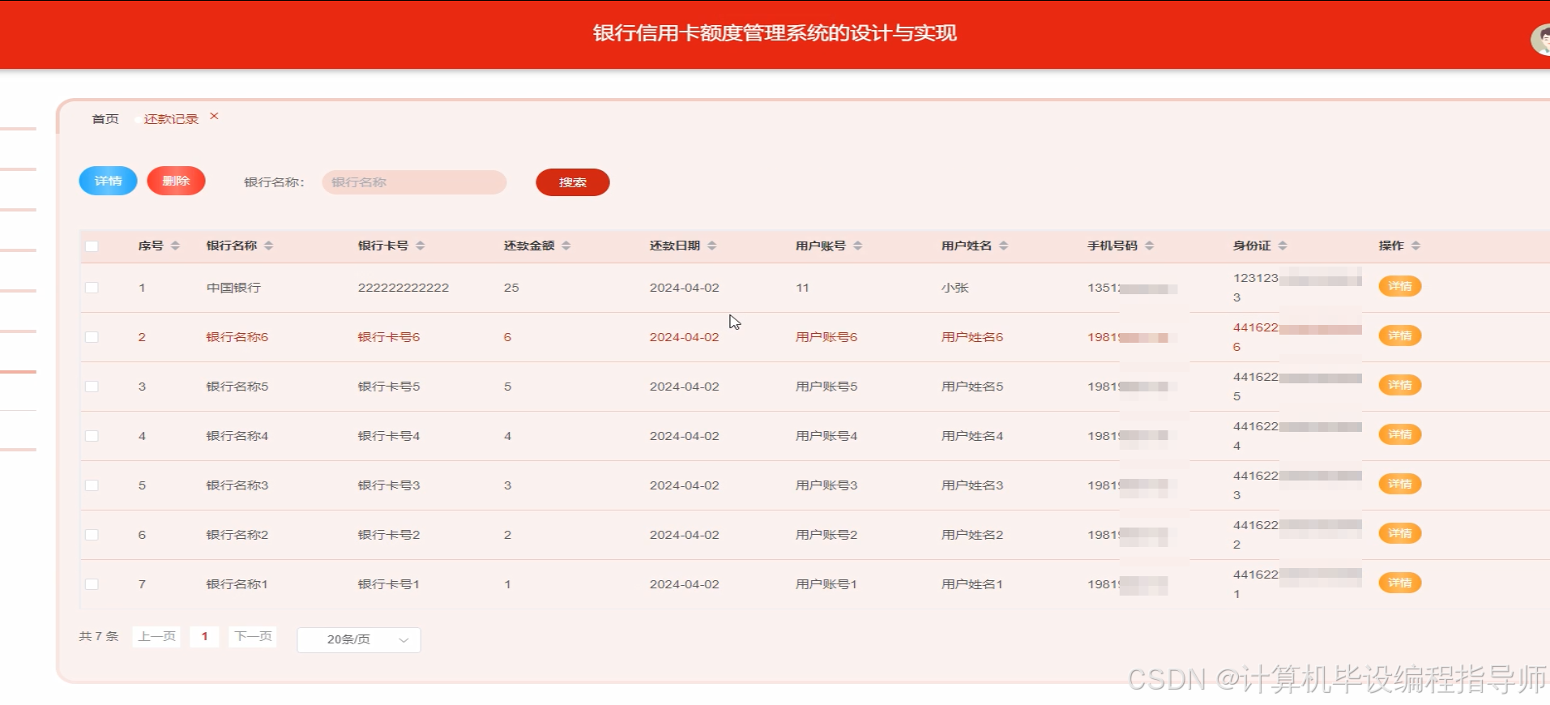Check the row 1 中国银行 checkbox
Image resolution: width=1550 pixels, height=705 pixels.
pos(92,288)
